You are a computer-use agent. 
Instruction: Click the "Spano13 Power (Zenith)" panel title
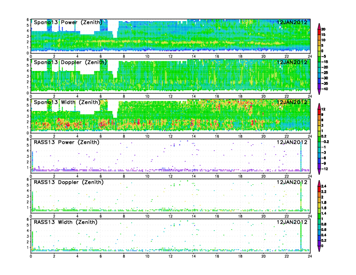pos(68,22)
